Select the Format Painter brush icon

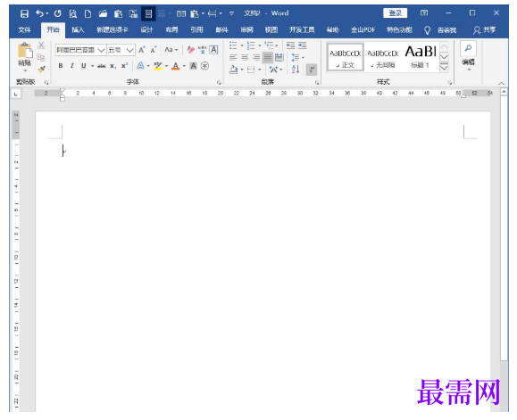[x=42, y=70]
